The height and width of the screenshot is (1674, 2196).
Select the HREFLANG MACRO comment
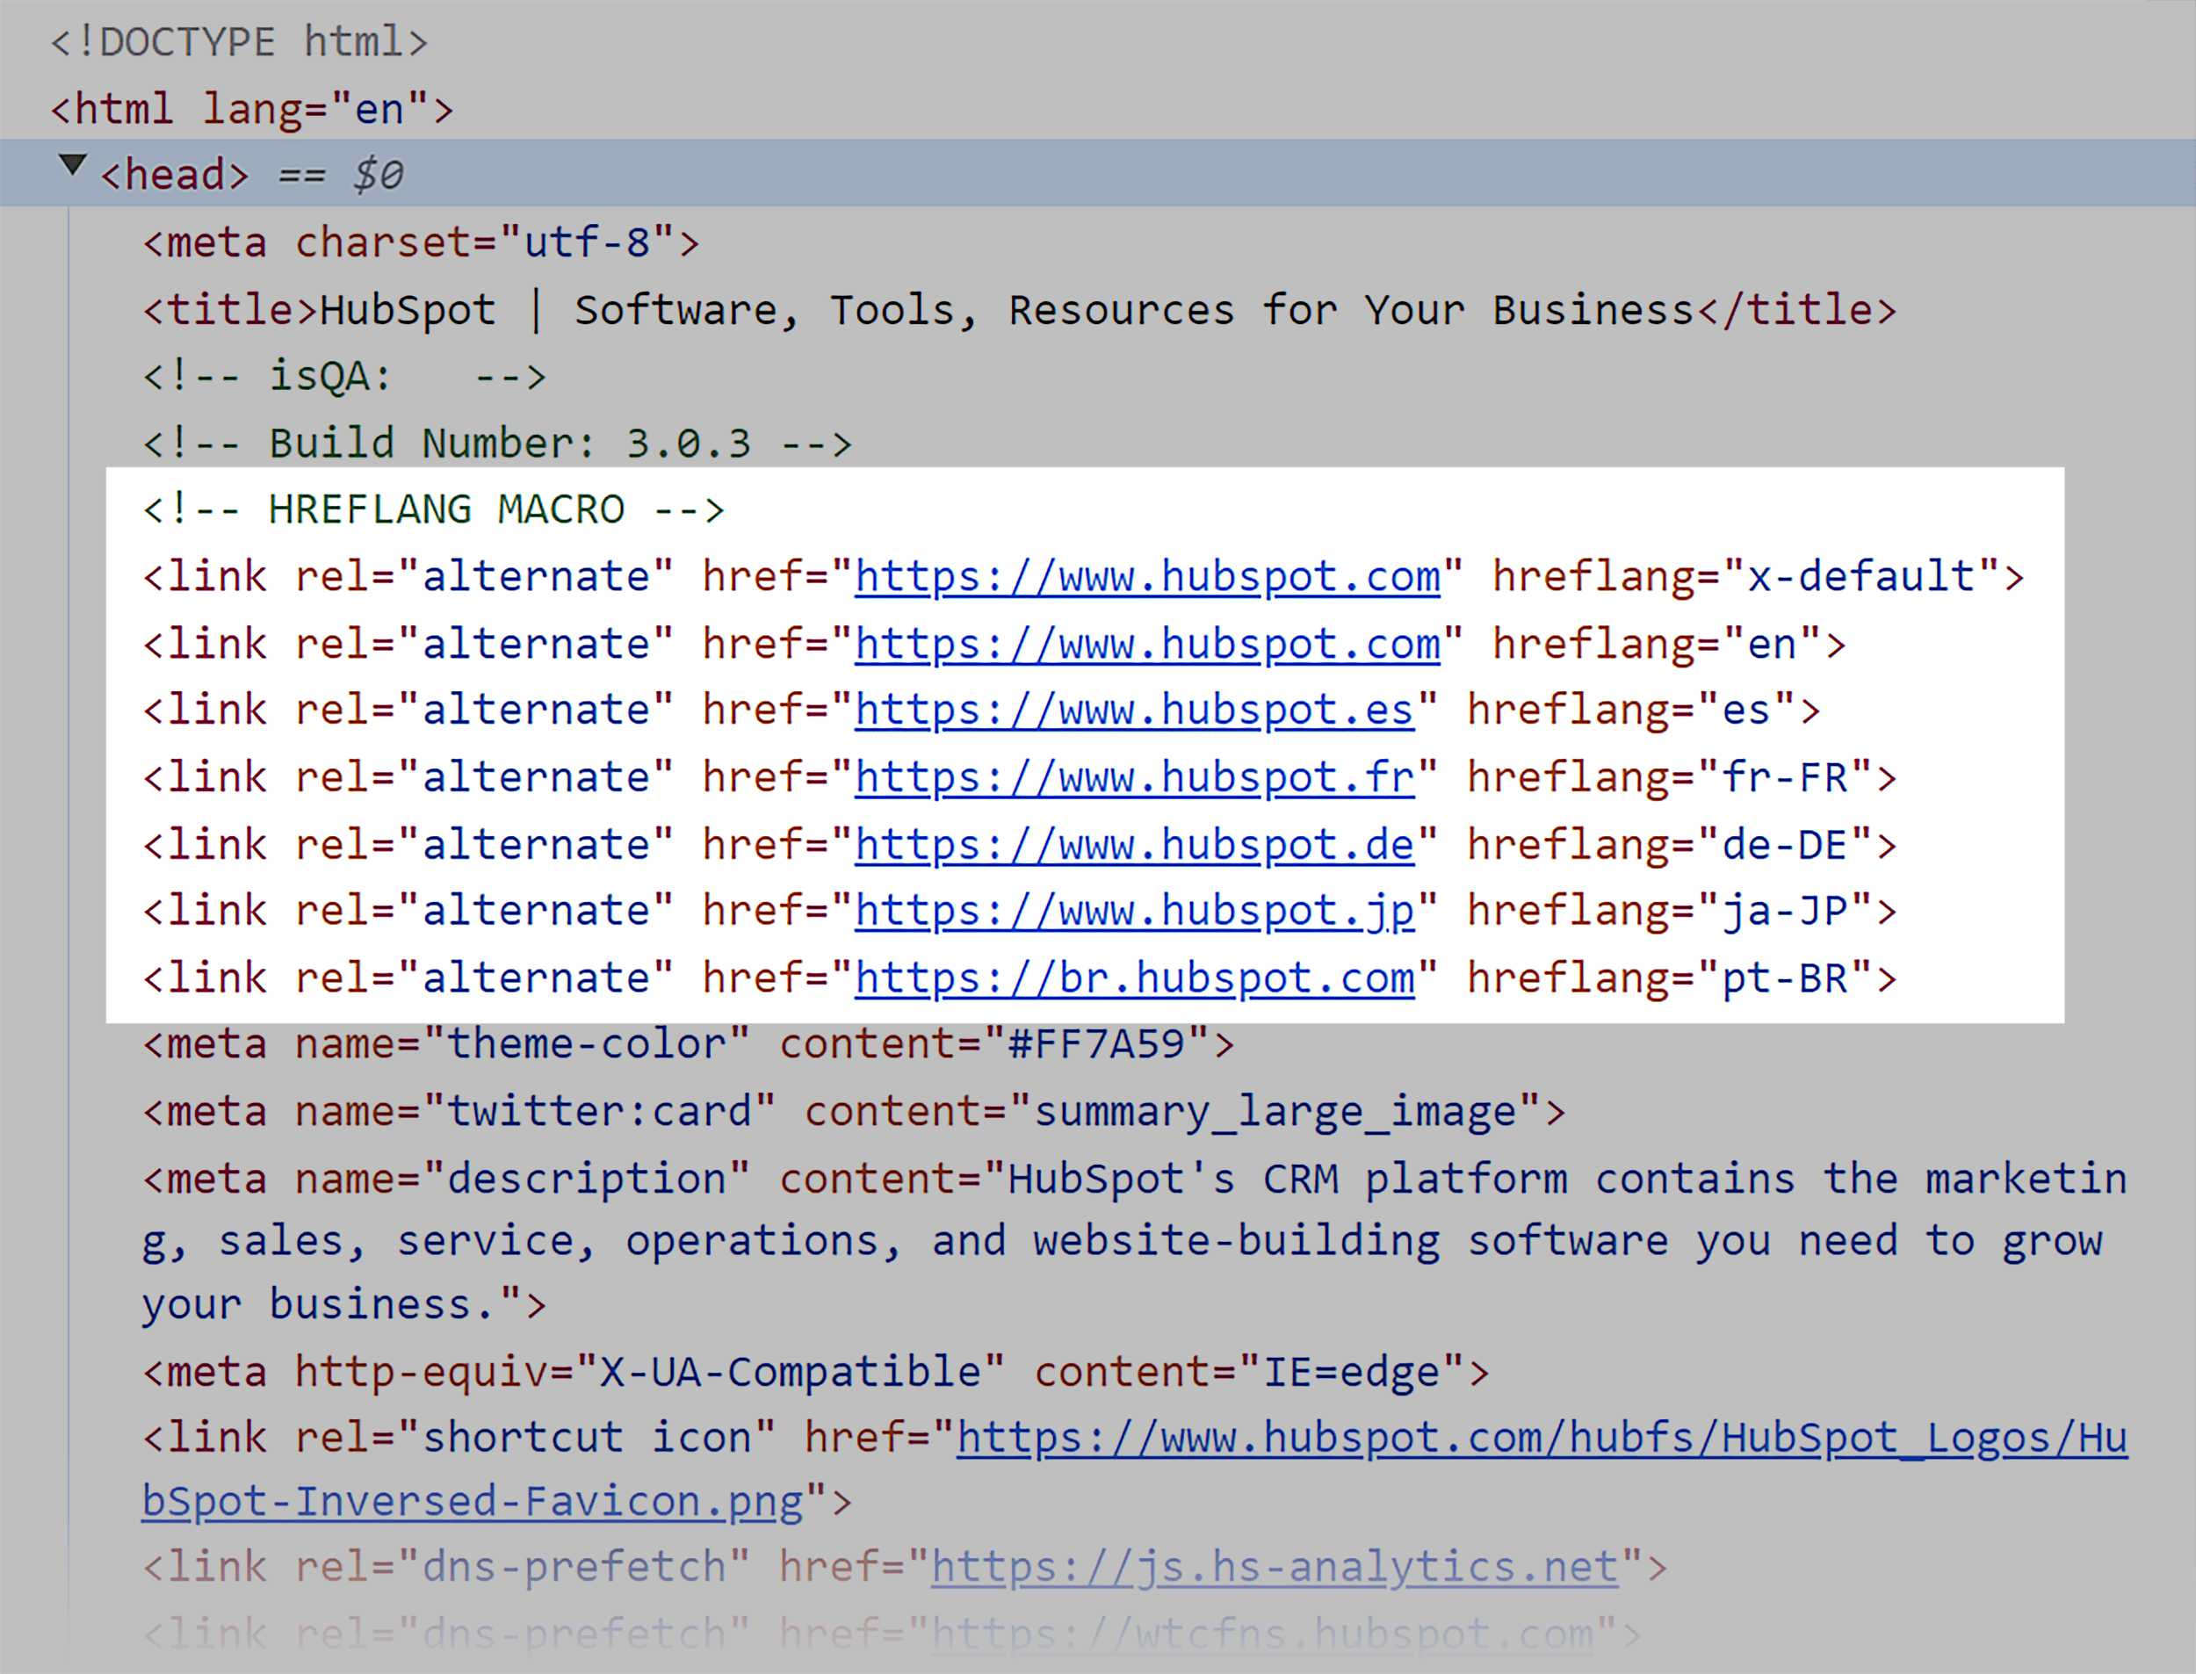point(433,510)
